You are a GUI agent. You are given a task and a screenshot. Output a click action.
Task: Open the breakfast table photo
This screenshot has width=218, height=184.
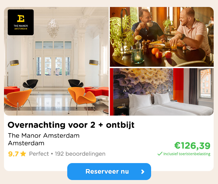coord(162,37)
